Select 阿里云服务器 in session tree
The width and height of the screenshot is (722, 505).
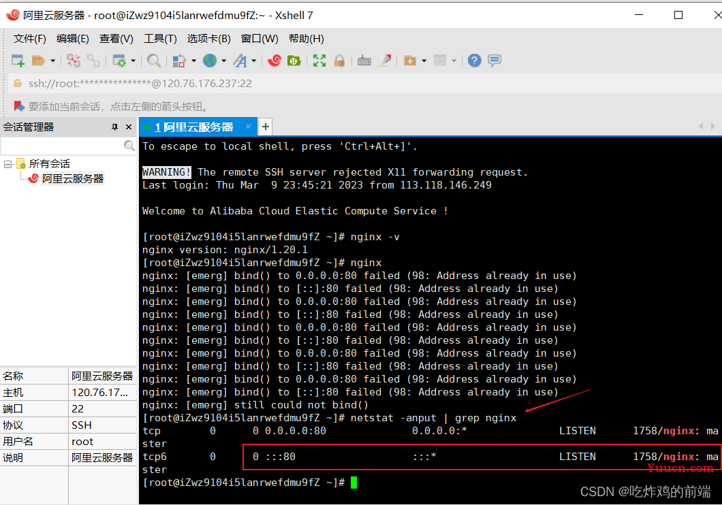point(73,178)
